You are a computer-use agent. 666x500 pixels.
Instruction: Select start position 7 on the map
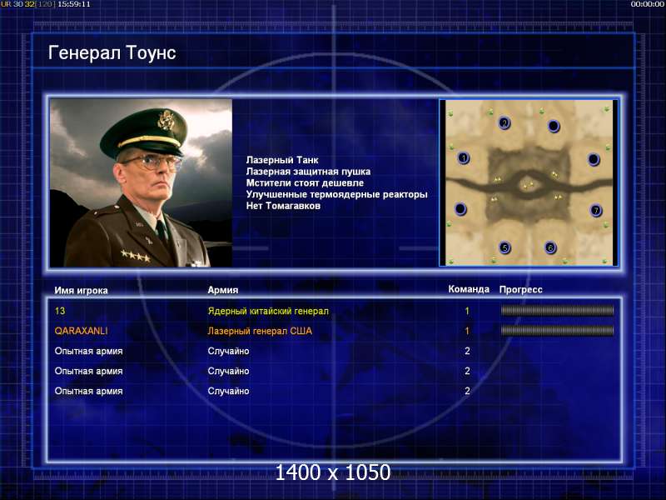[x=596, y=210]
